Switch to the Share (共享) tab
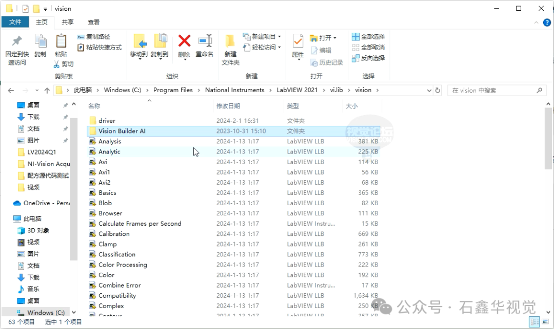Image resolution: width=554 pixels, height=329 pixels. (68, 22)
